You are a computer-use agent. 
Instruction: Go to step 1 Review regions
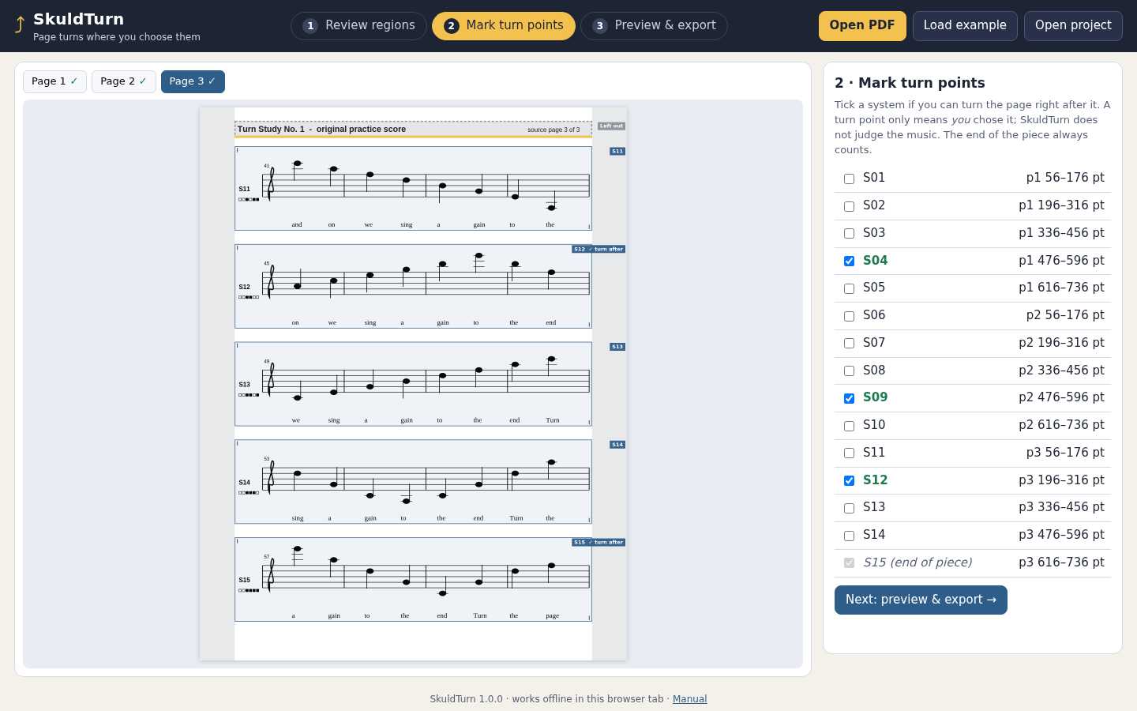358,25
